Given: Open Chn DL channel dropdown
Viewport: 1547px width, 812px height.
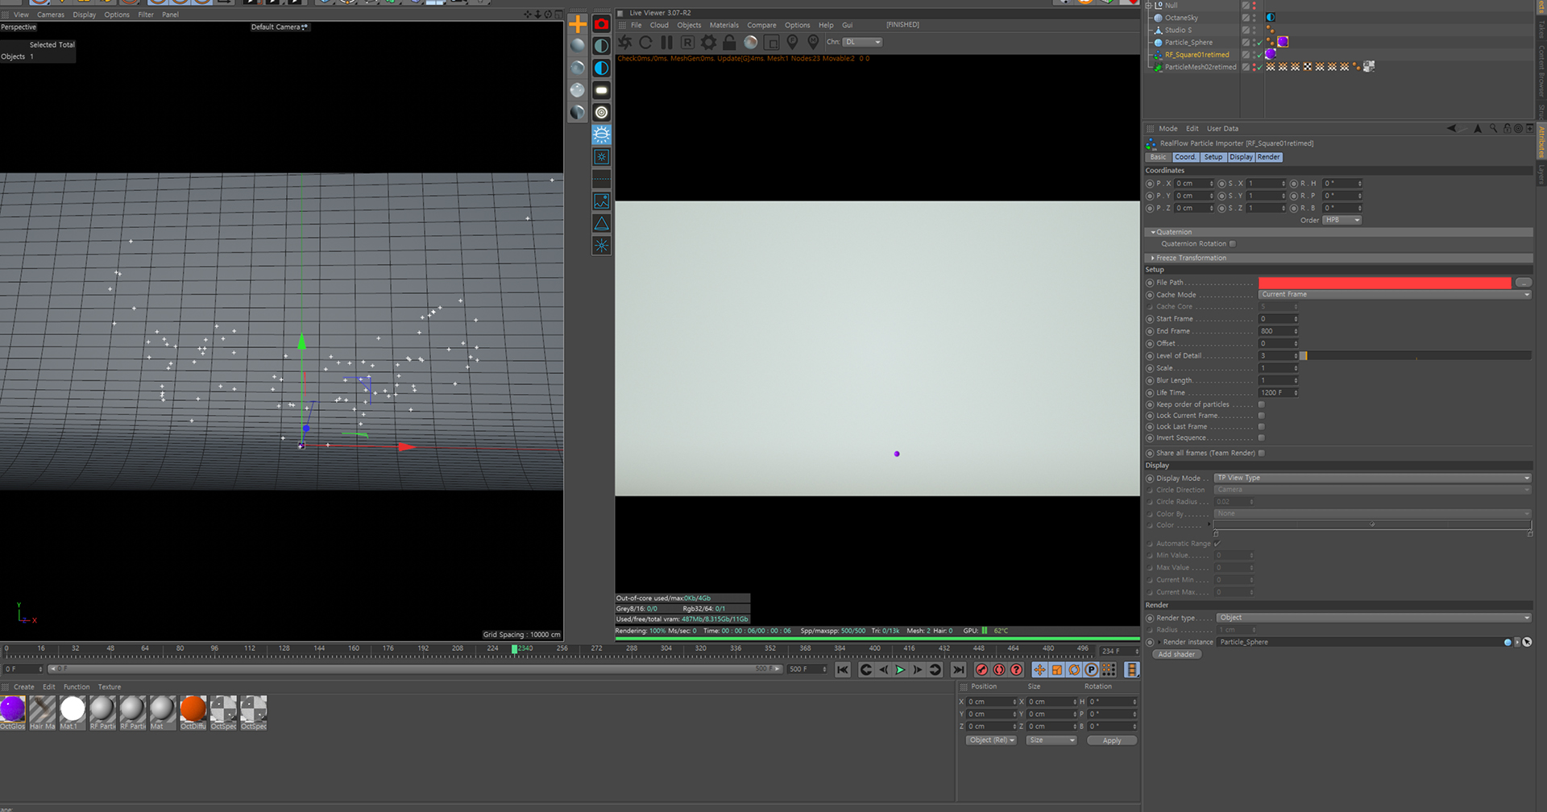Looking at the screenshot, I should 862,42.
